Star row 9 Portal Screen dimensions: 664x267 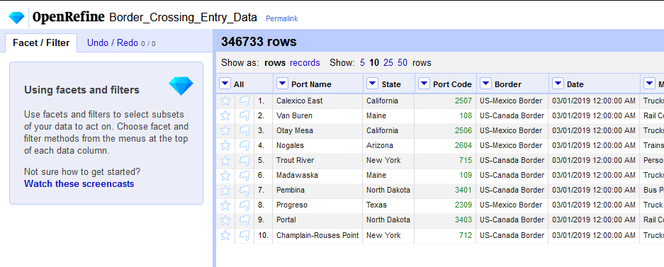point(226,220)
